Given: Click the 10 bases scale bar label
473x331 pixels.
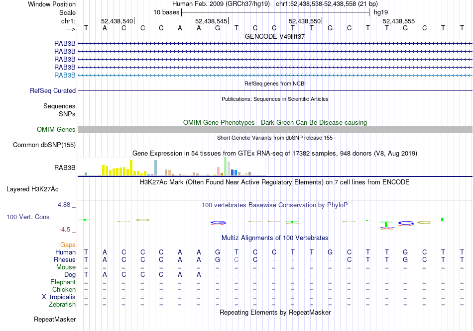Looking at the screenshot, I should click(x=166, y=12).
